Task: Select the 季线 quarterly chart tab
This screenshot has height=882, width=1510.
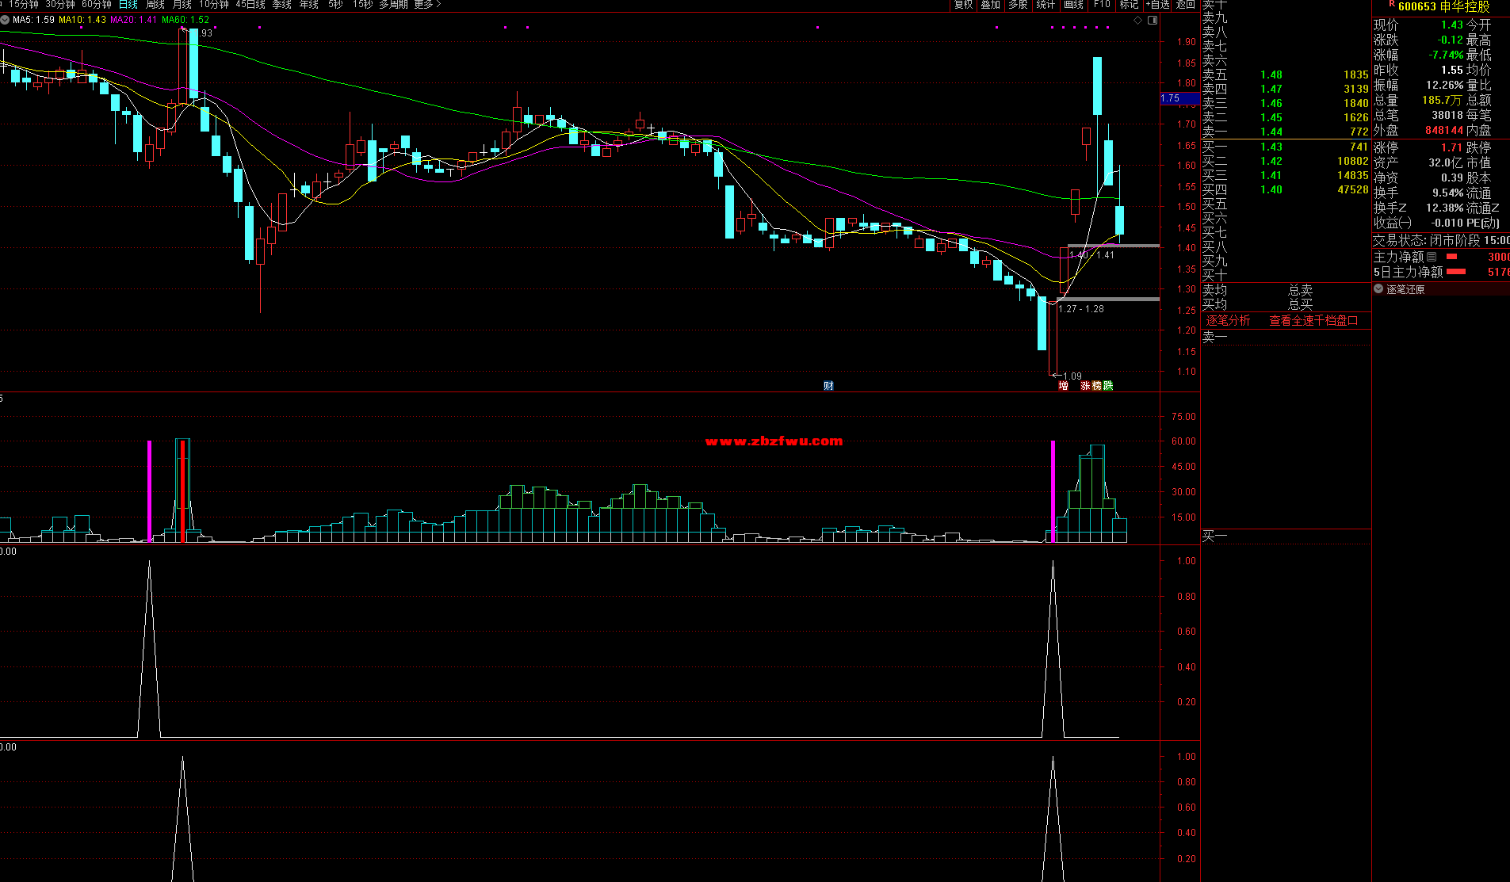Action: [x=282, y=5]
